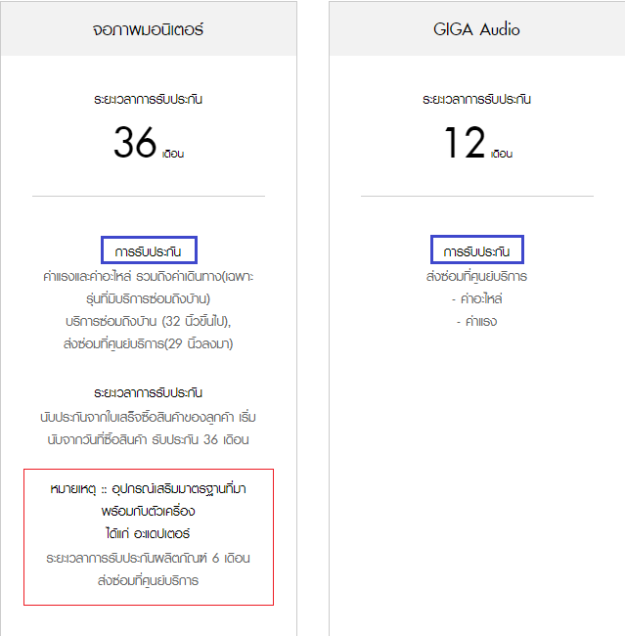
Task: Click the - ค่าแรง list item
Action: pyautogui.click(x=476, y=322)
